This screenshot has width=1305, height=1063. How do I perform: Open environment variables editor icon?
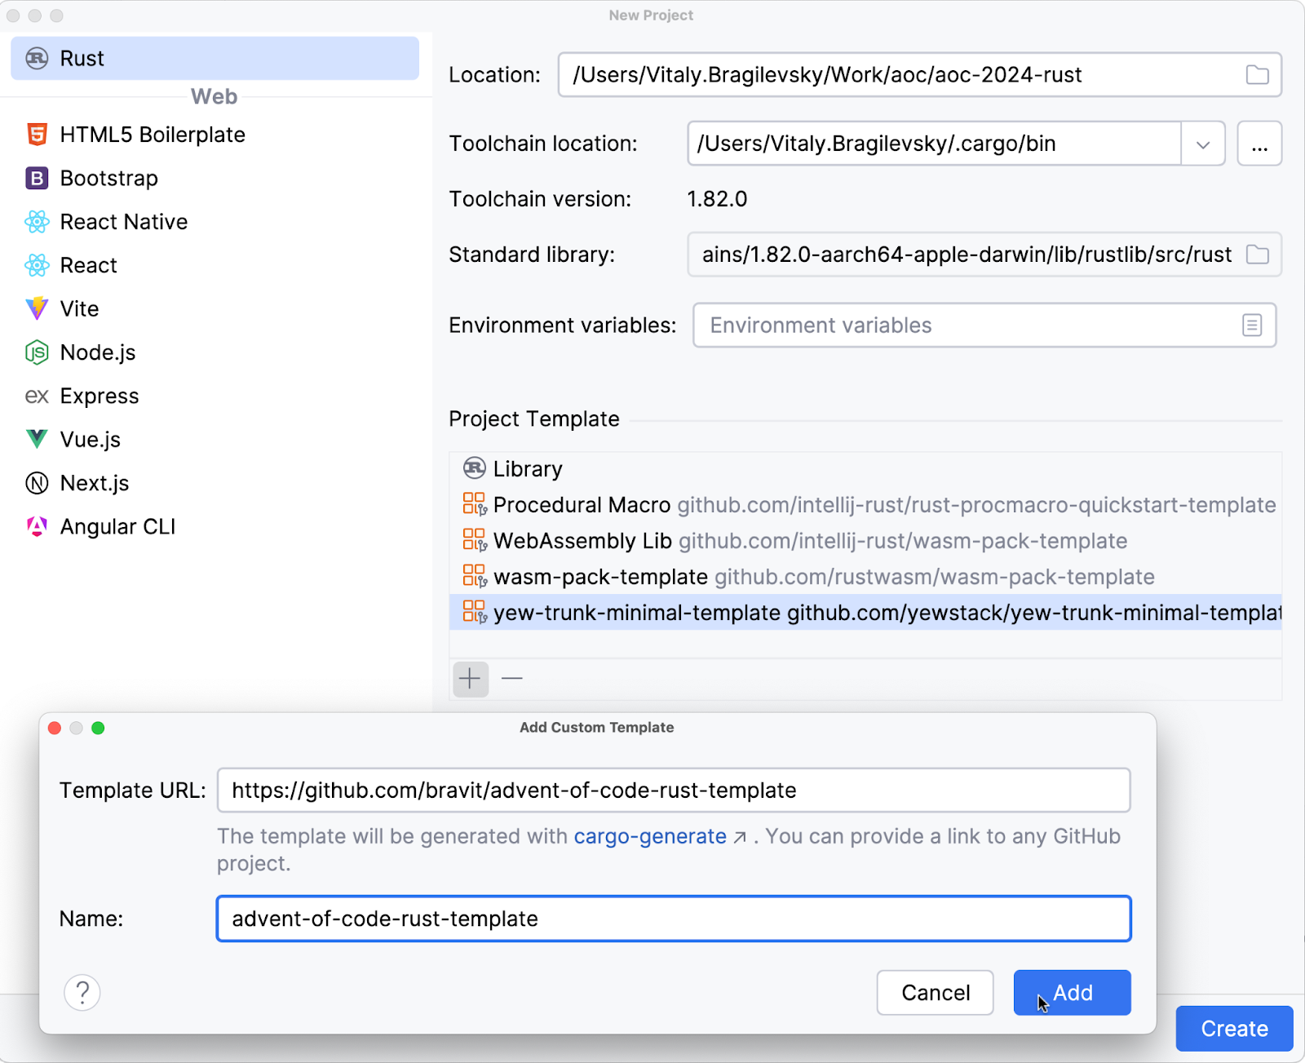pyautogui.click(x=1252, y=325)
